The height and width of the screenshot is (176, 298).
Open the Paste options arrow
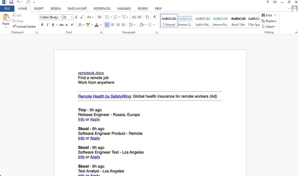pyautogui.click(x=6, y=27)
